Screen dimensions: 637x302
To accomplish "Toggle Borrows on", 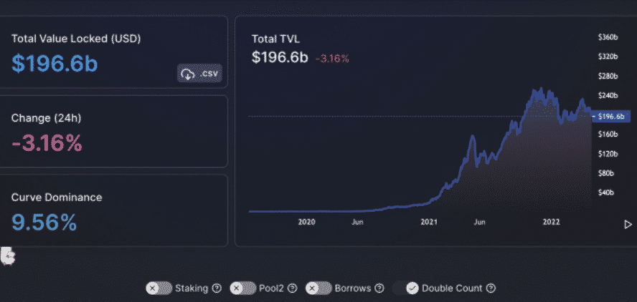I will (x=318, y=288).
